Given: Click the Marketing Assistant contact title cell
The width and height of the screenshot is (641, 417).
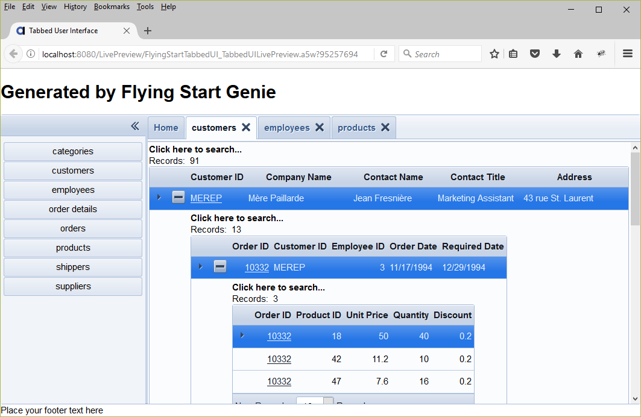Looking at the screenshot, I should (475, 198).
